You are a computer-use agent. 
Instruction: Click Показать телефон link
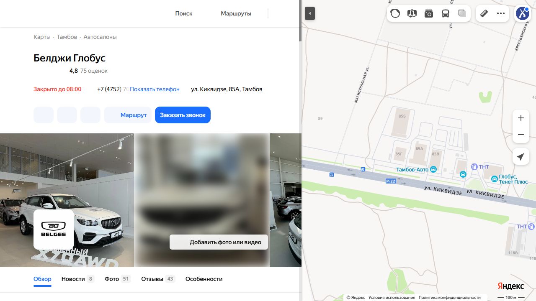[x=155, y=89]
